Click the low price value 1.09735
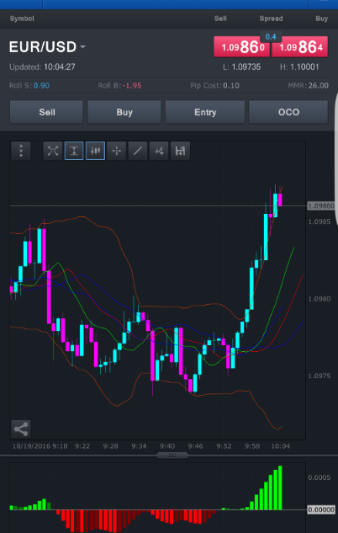This screenshot has height=533, width=338. coord(246,67)
